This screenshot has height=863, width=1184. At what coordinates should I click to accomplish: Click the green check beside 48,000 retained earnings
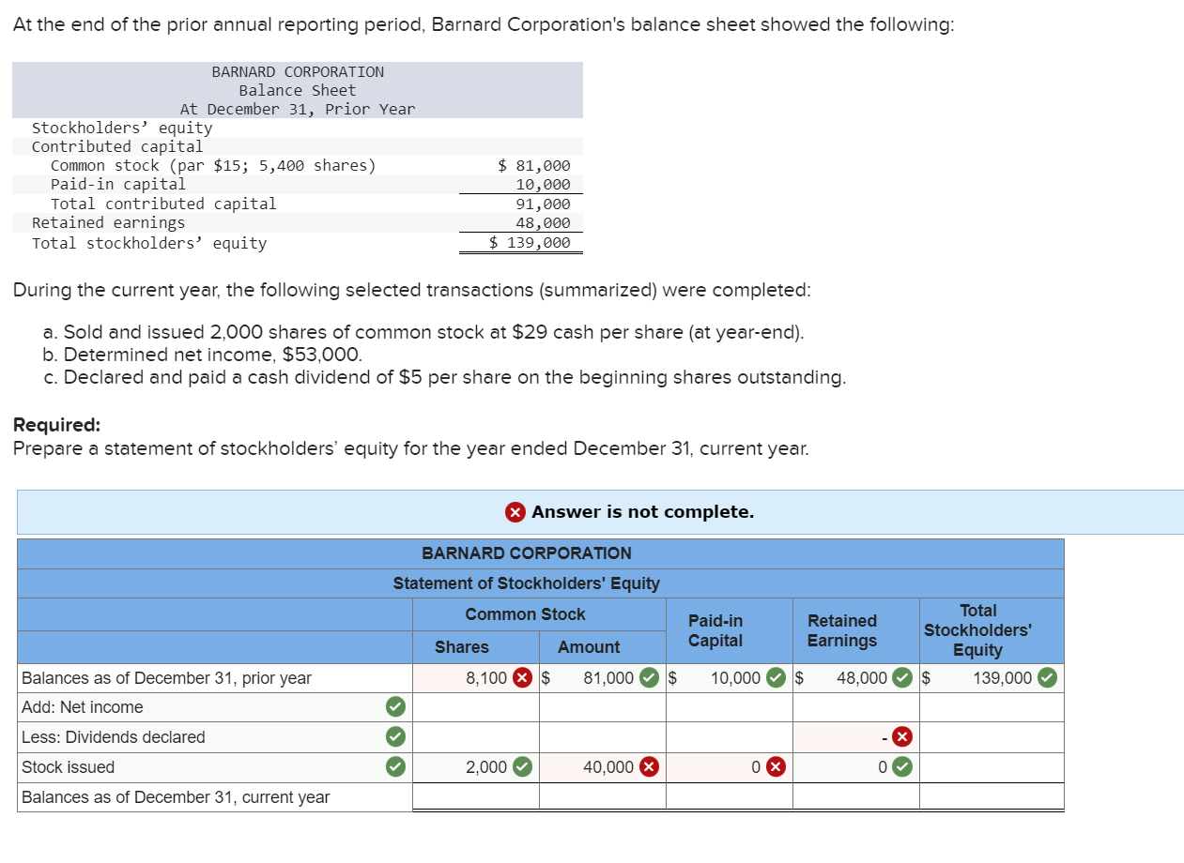[903, 678]
